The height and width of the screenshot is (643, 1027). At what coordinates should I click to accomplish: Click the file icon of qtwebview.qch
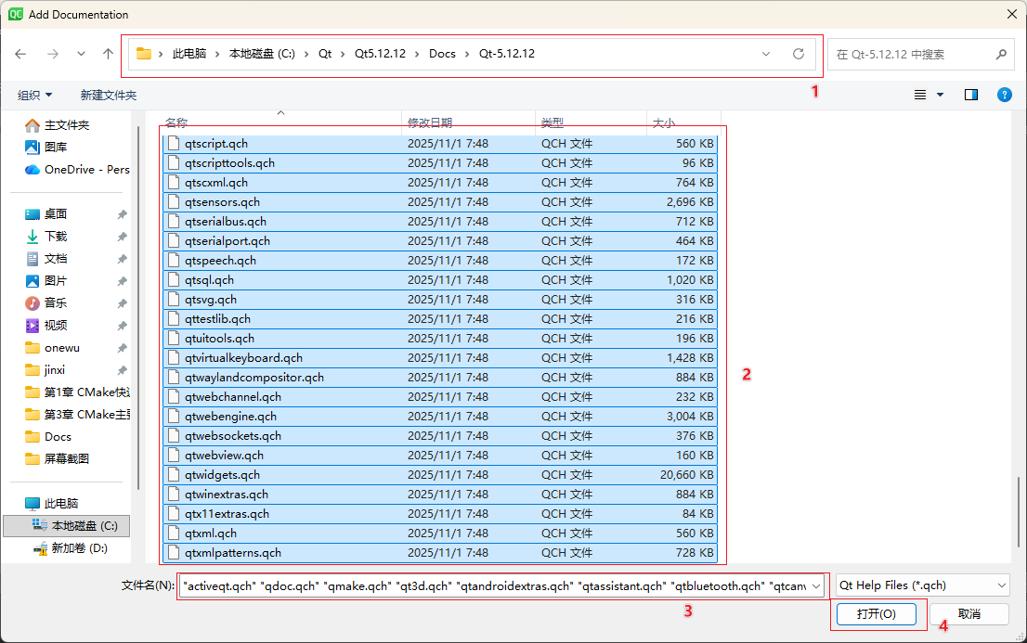coord(174,455)
